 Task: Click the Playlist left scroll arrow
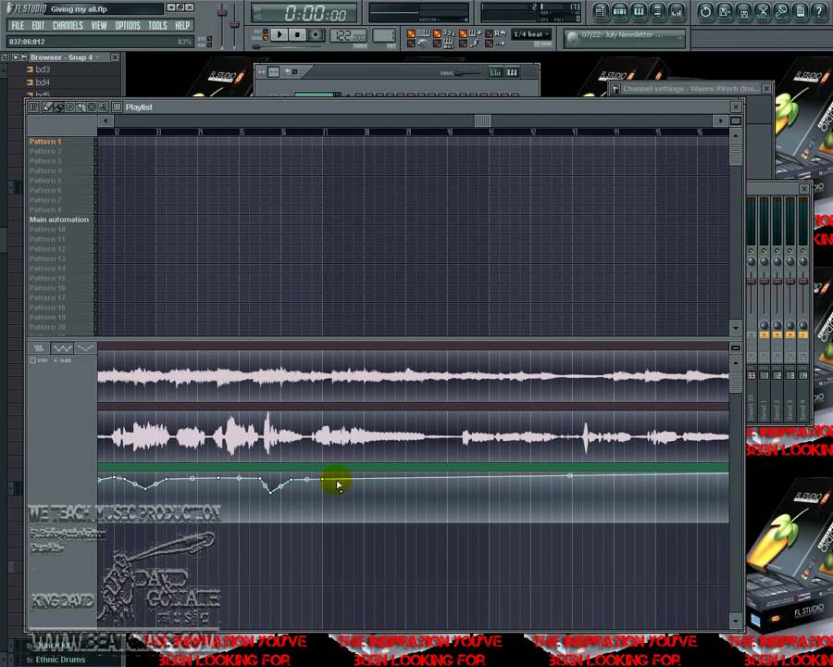(106, 121)
